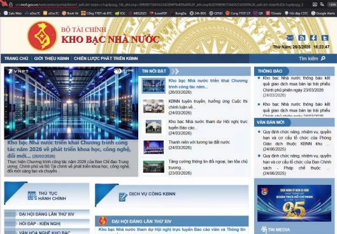This screenshot has height=234, width=337.
Task: Open news link Kho bạc Nhà nước triển khai Chương trình
Action: pos(208,84)
